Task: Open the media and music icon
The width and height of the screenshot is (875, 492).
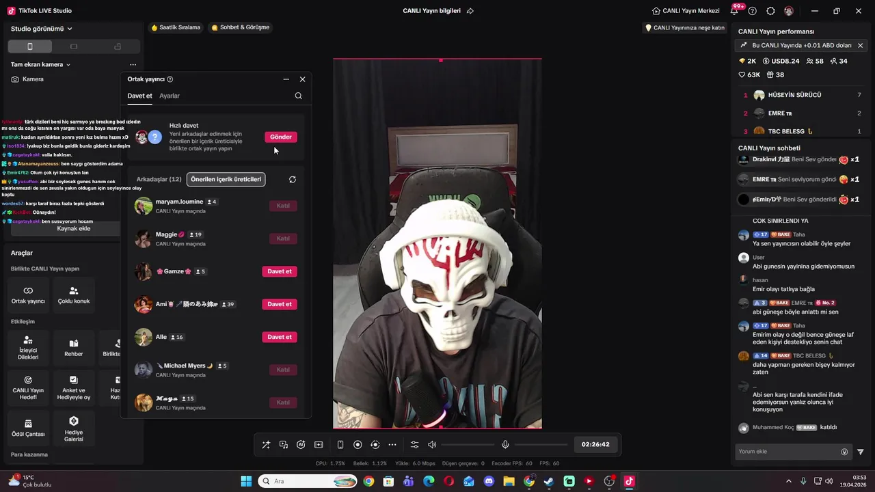Action: (284, 445)
